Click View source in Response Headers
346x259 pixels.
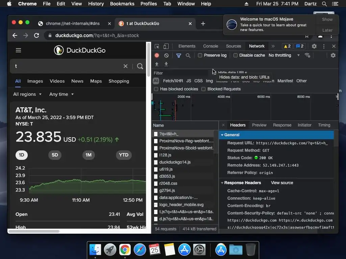pyautogui.click(x=282, y=183)
